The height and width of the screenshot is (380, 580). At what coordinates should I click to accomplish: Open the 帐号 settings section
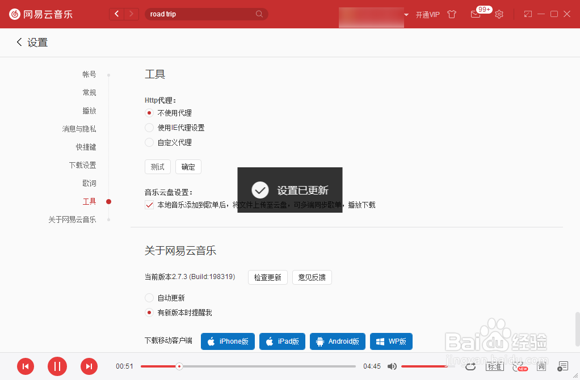(89, 74)
